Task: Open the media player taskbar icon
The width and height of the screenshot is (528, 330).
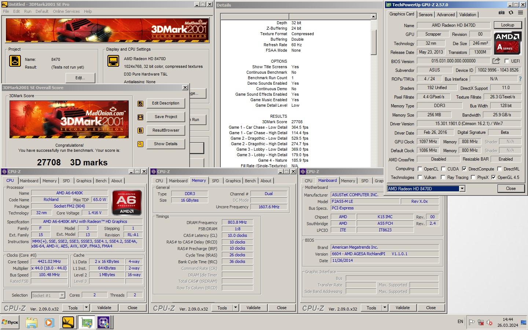Action: (49, 323)
